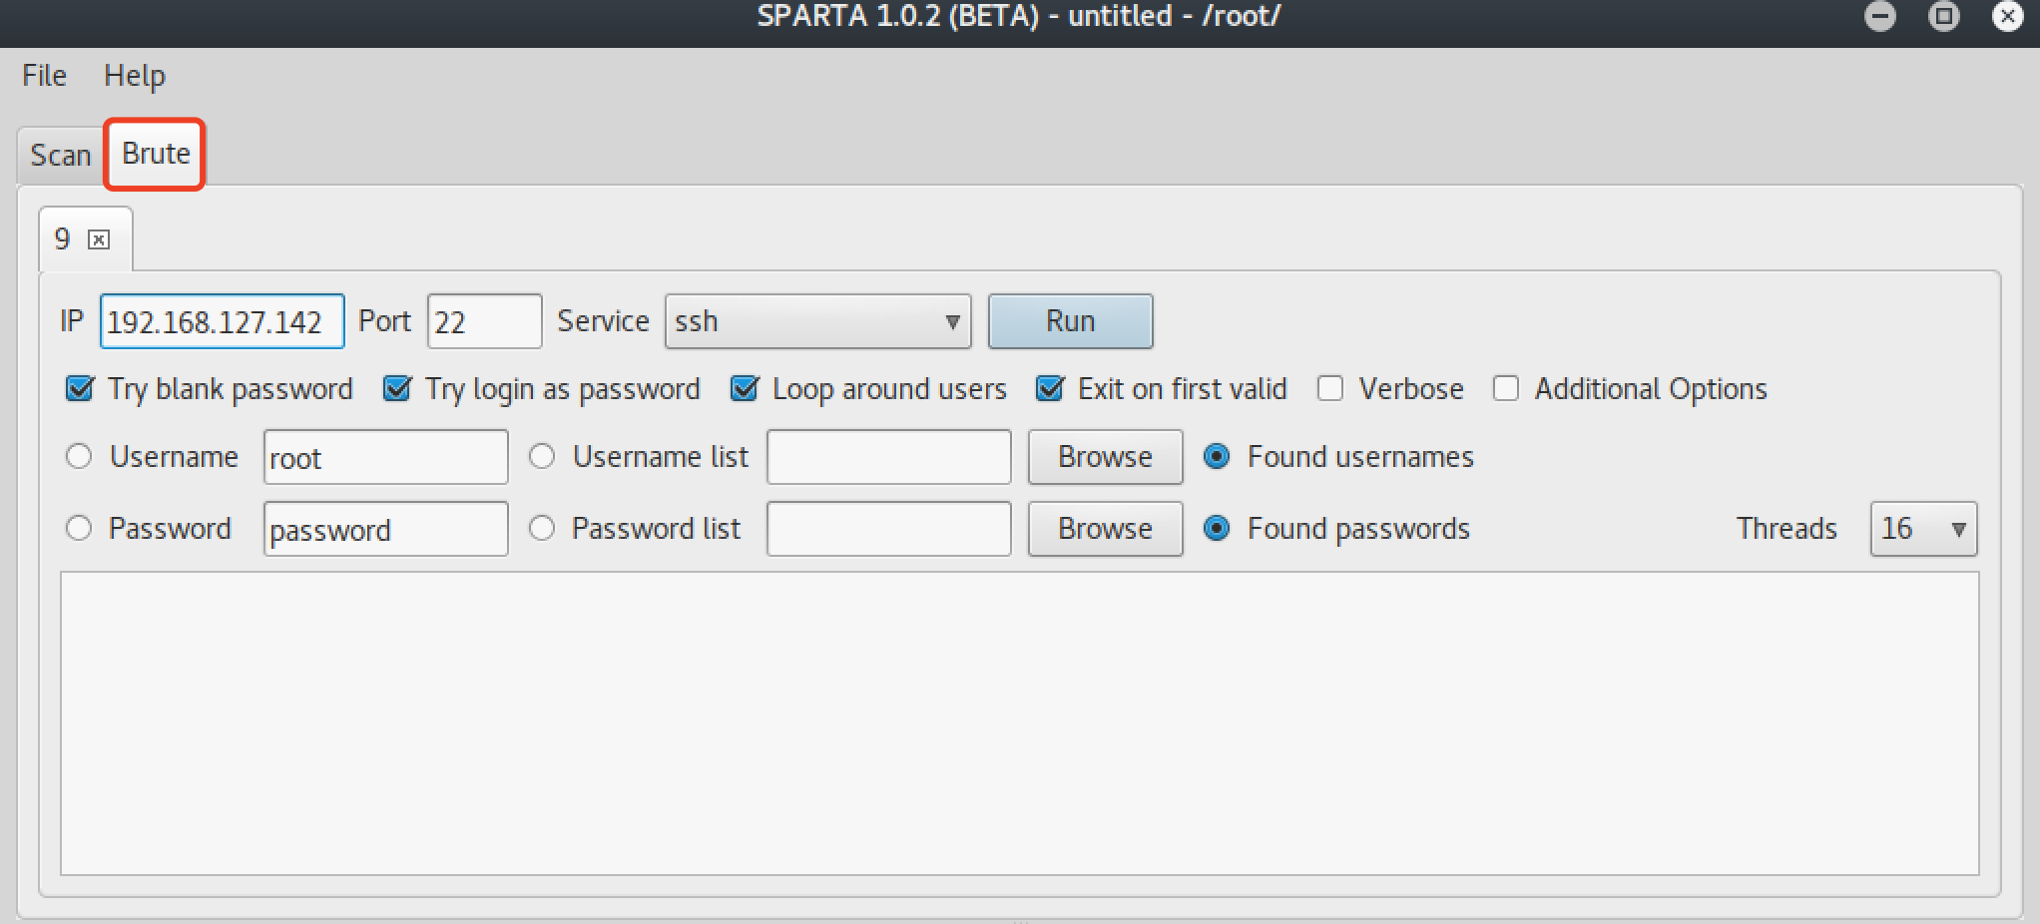Switch to the Scan tab
This screenshot has width=2040, height=924.
(60, 155)
